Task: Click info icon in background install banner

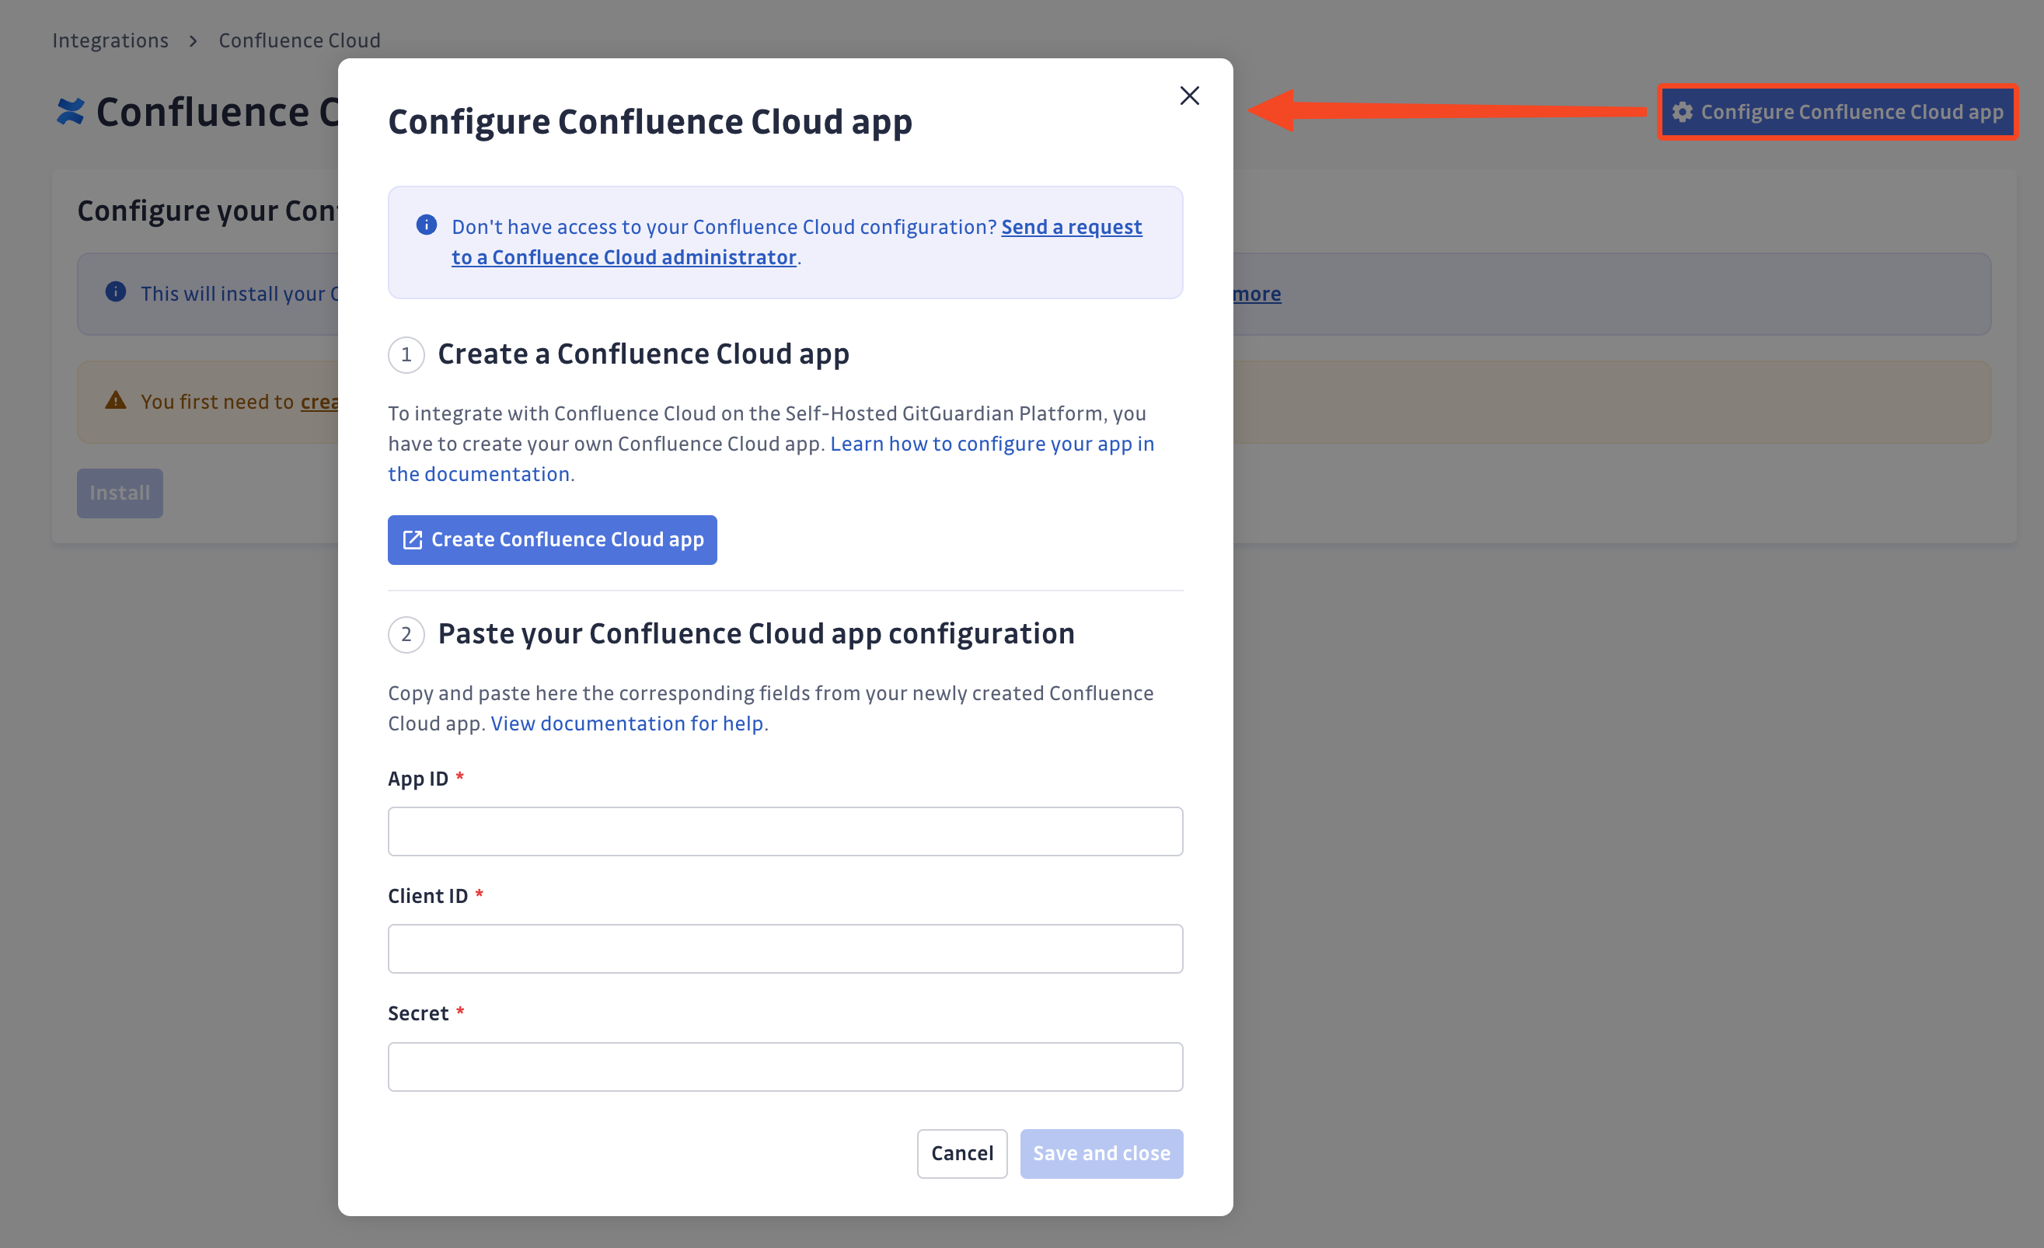Action: pyautogui.click(x=115, y=292)
